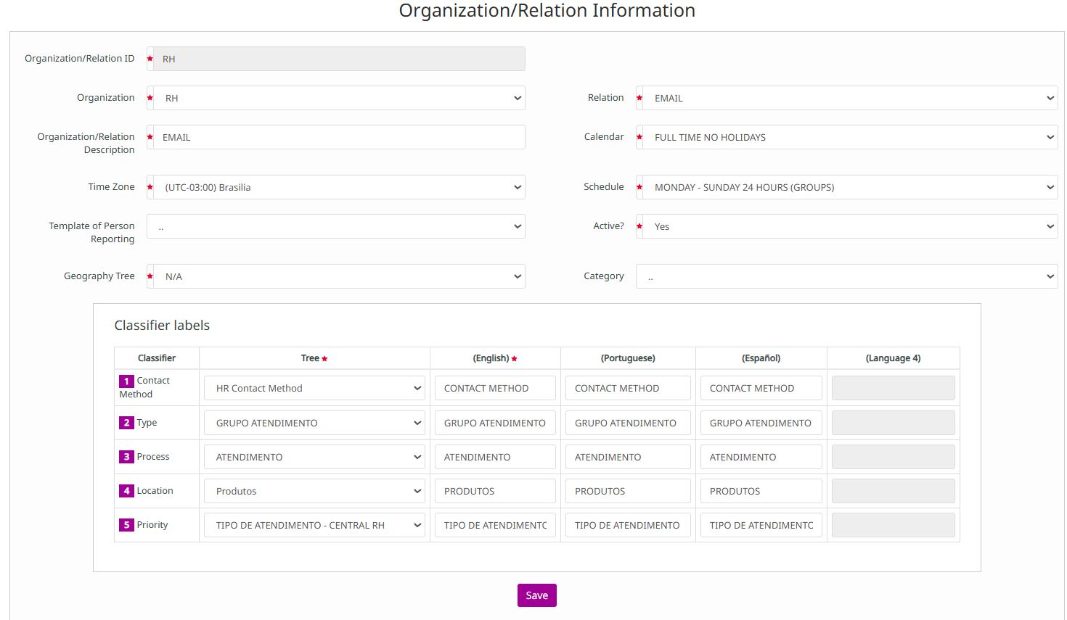
Task: Click the Organization/Relation Information title
Action: coord(547,10)
